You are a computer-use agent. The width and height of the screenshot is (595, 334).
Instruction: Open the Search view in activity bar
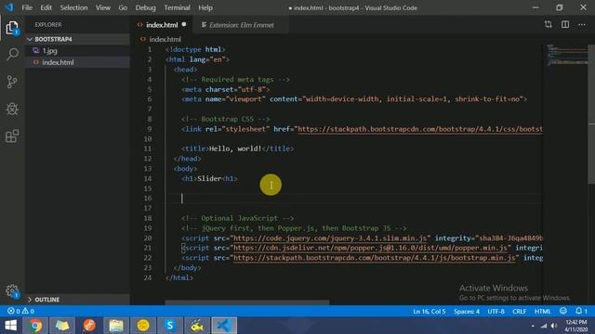[x=12, y=54]
